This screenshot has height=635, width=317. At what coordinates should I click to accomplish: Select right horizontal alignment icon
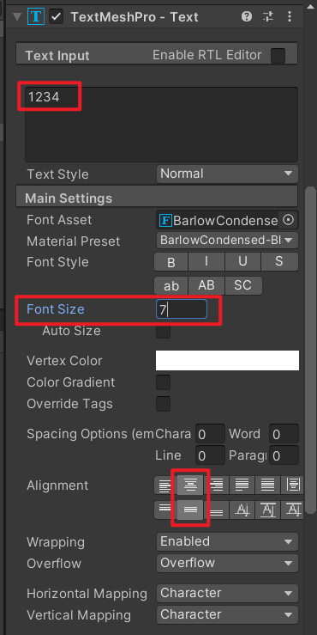[216, 485]
